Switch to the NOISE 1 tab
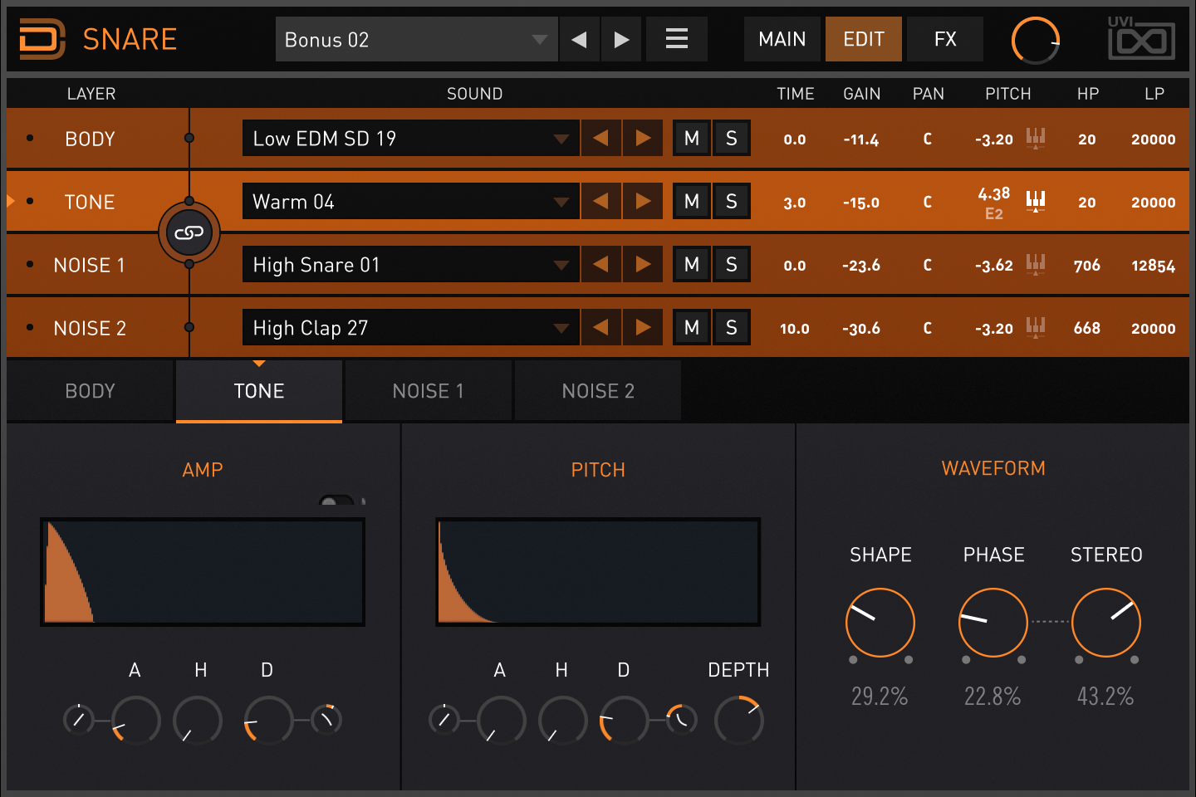Viewport: 1196px width, 797px height. (429, 391)
